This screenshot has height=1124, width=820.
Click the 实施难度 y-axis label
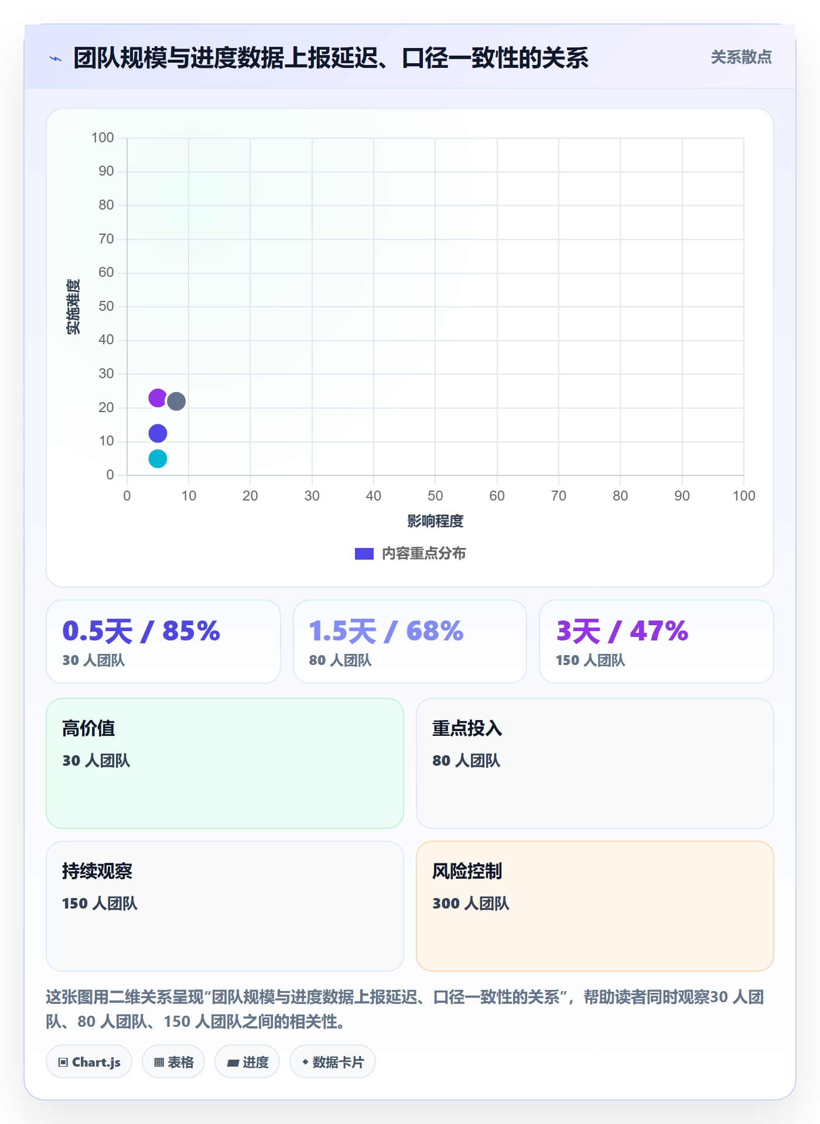[x=73, y=306]
